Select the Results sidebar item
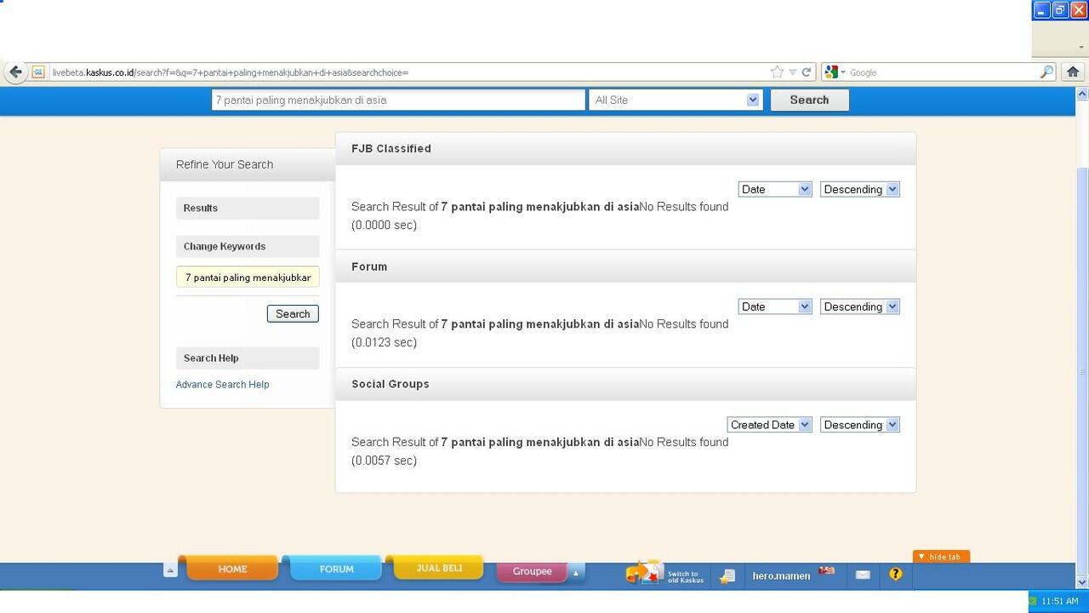The height and width of the screenshot is (613, 1089). pos(248,208)
